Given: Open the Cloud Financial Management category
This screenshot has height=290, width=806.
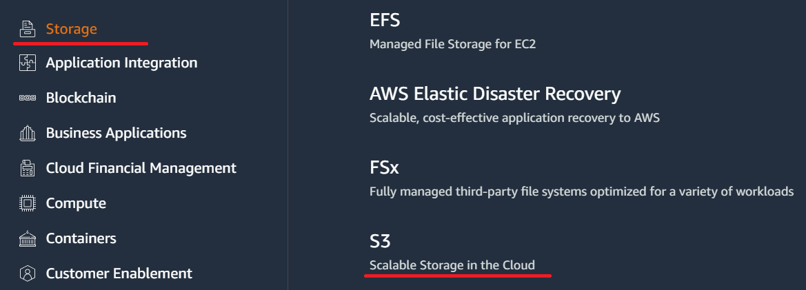Looking at the screenshot, I should 141,168.
